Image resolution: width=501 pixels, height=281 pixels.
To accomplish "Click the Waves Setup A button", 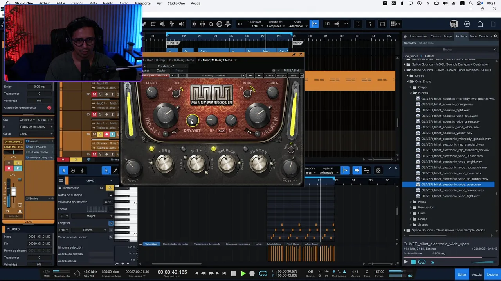I will point(281,75).
